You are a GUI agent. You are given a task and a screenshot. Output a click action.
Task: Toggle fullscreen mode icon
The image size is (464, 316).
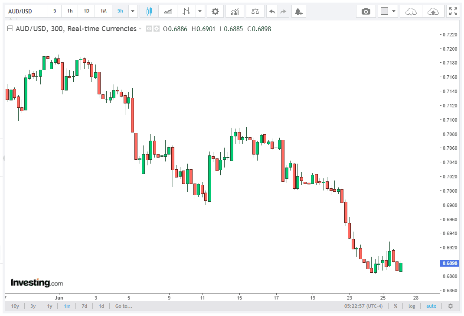(453, 12)
